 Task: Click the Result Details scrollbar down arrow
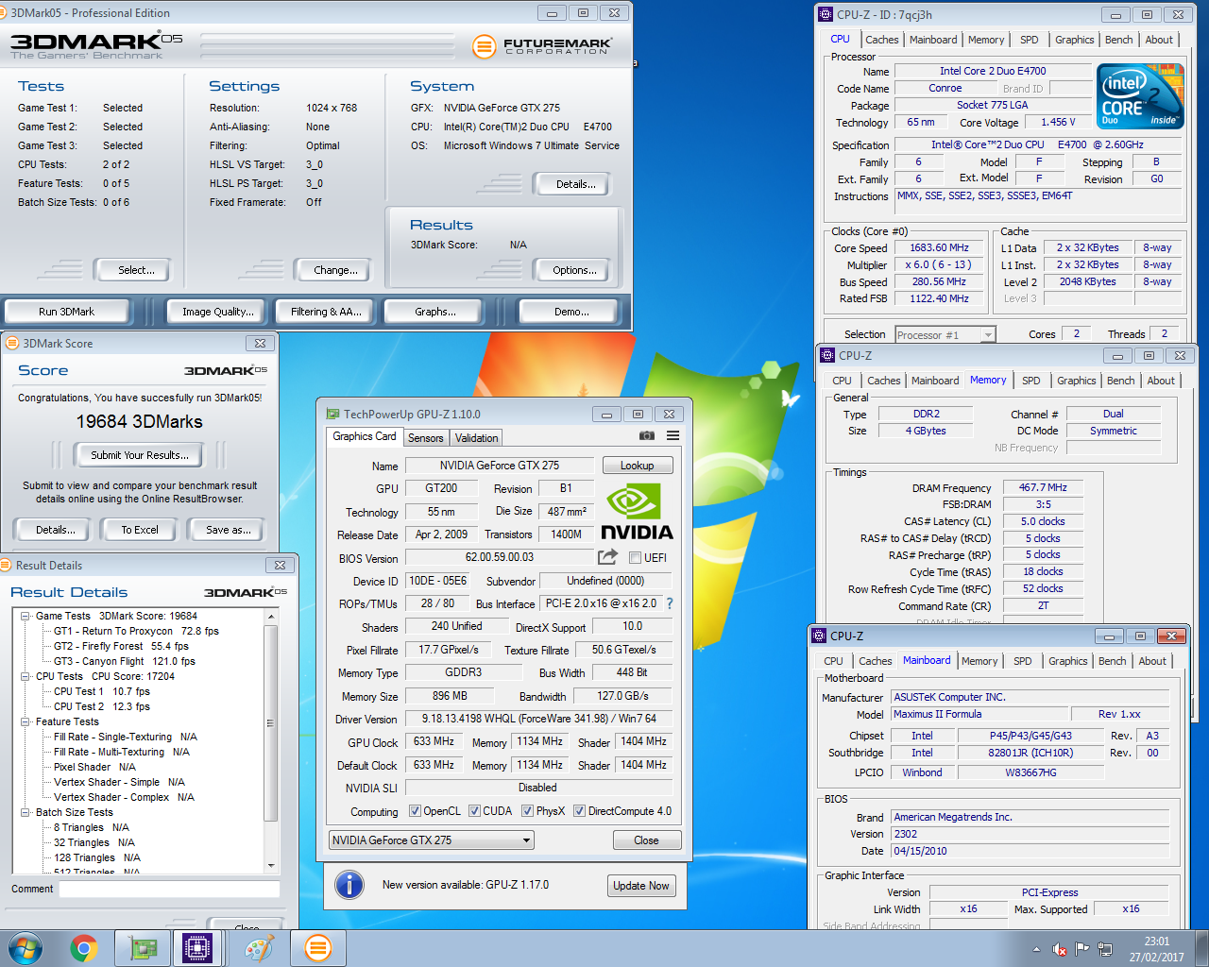point(271,865)
